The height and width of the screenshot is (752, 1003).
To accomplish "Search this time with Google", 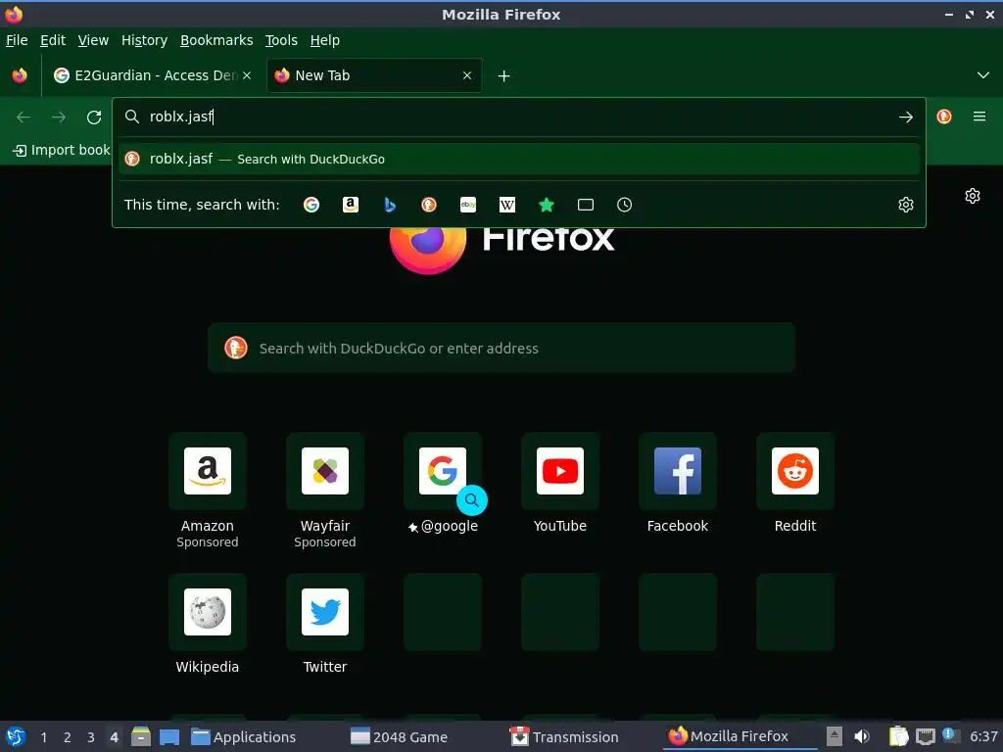I will [x=311, y=205].
